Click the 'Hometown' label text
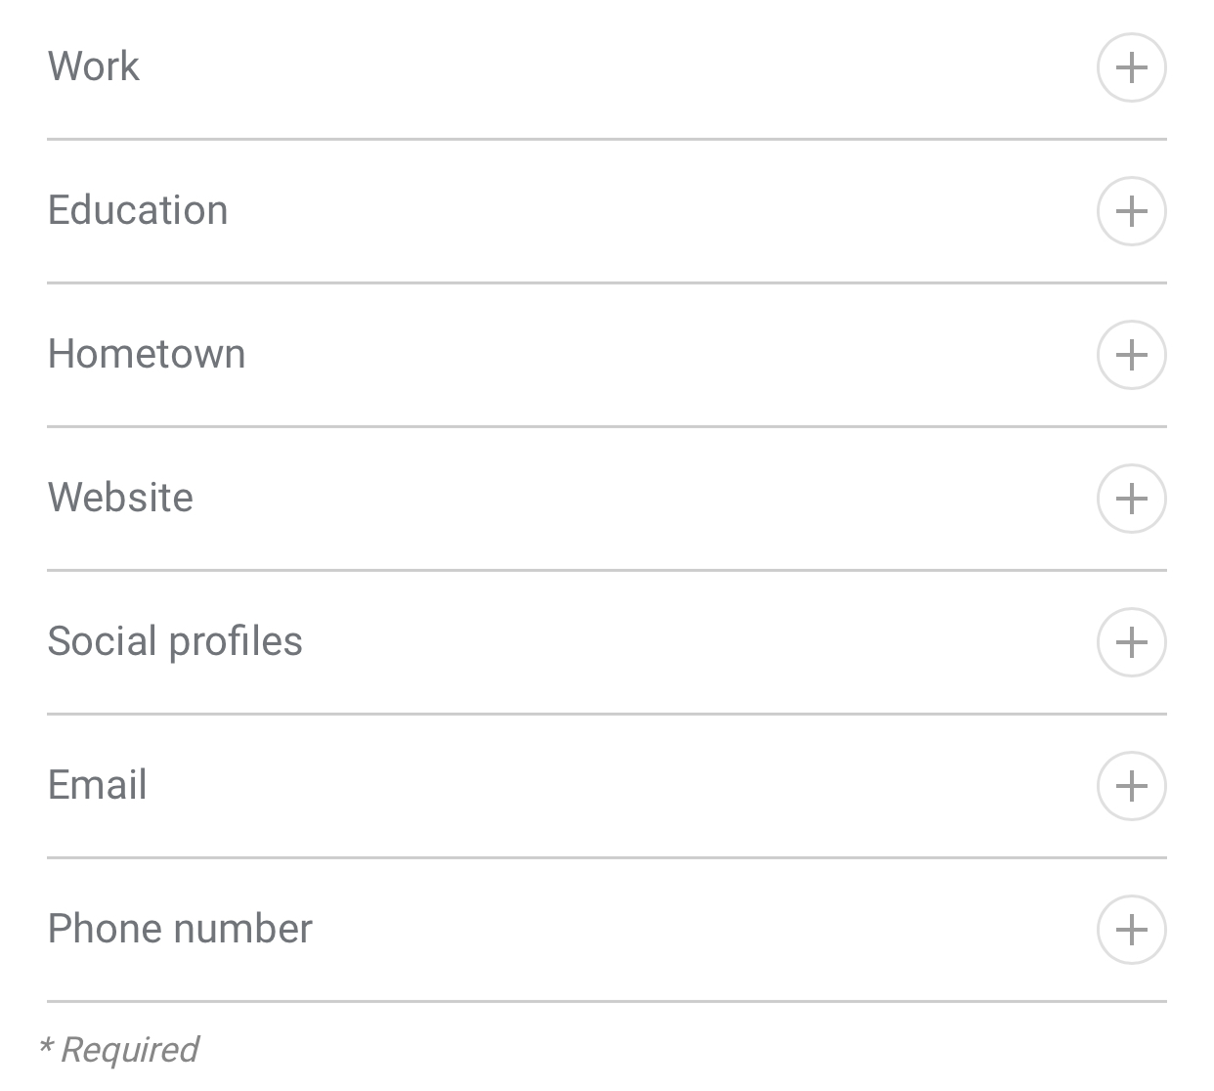The height and width of the screenshot is (1091, 1214). point(147,354)
